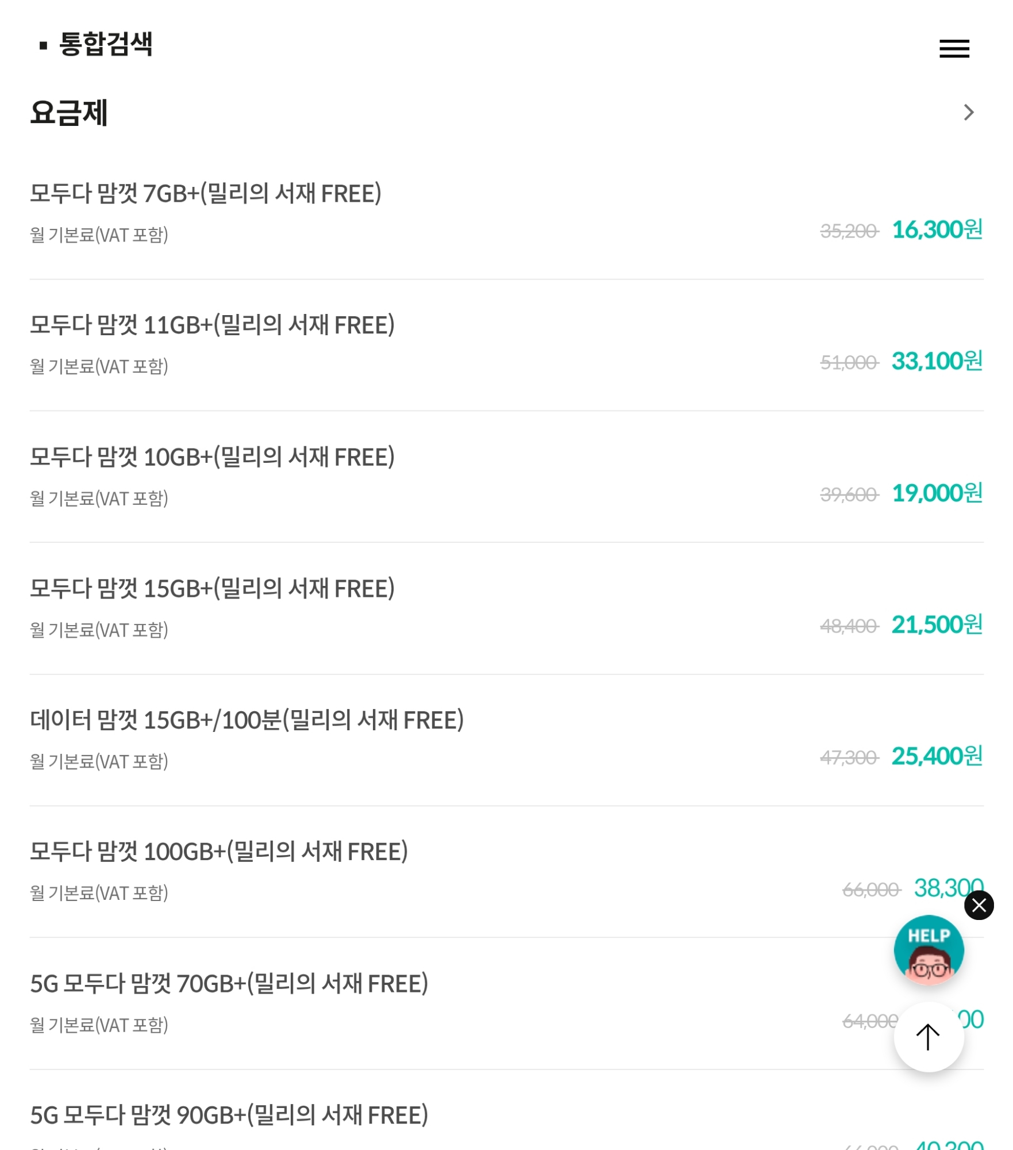Click the 33,100원 discounted price
1013x1150 pixels.
tap(937, 362)
